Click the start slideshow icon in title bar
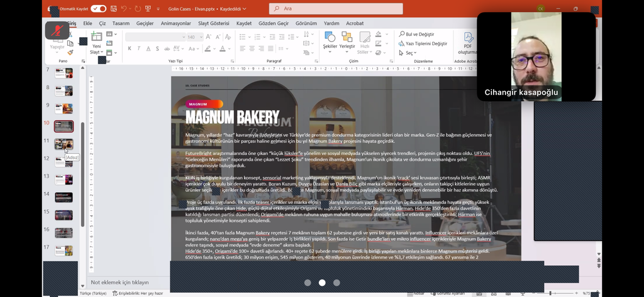 coord(148,9)
